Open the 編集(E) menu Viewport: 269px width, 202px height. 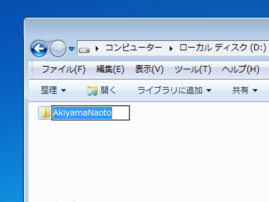click(x=110, y=69)
